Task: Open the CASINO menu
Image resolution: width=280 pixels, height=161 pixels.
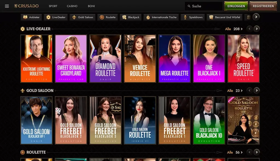Action: click(72, 6)
